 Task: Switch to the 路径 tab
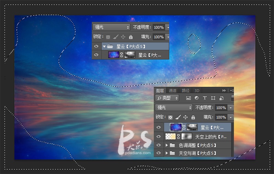pos(185,91)
